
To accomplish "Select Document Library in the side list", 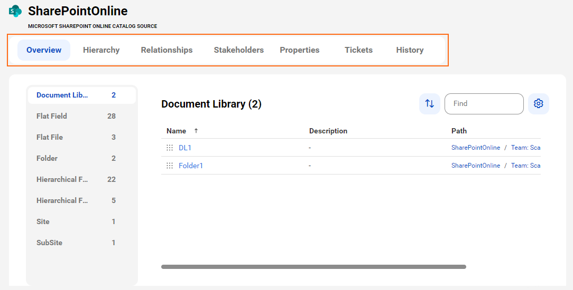I will 82,95.
